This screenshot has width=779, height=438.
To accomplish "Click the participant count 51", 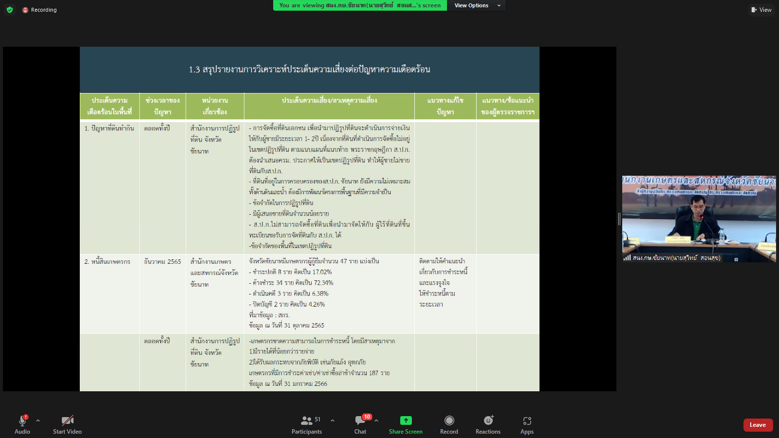I will (x=317, y=420).
